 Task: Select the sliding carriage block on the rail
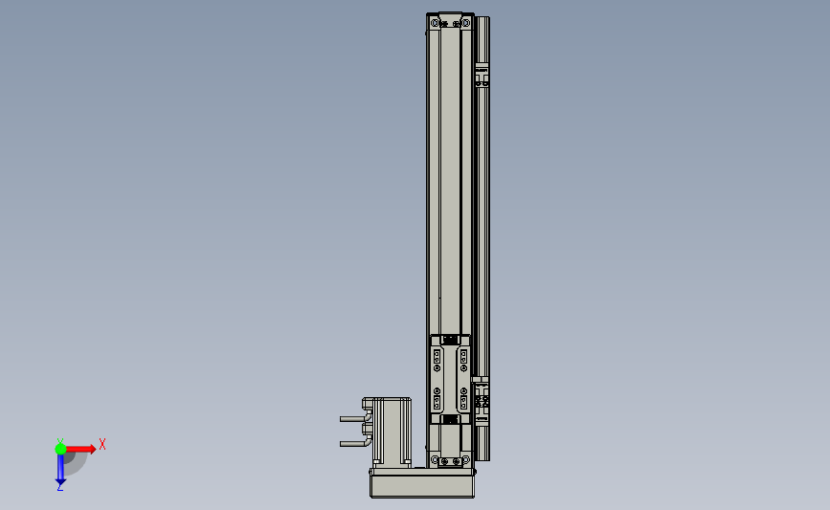(x=450, y=379)
